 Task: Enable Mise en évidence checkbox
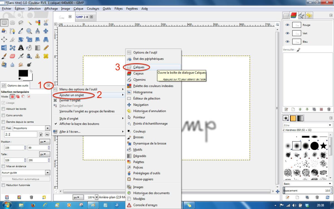click(3, 166)
